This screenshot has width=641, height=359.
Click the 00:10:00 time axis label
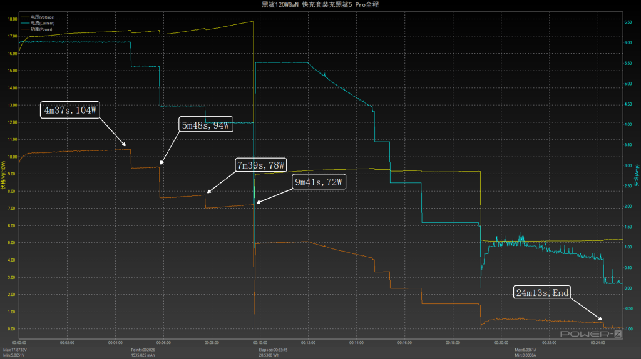(x=260, y=343)
